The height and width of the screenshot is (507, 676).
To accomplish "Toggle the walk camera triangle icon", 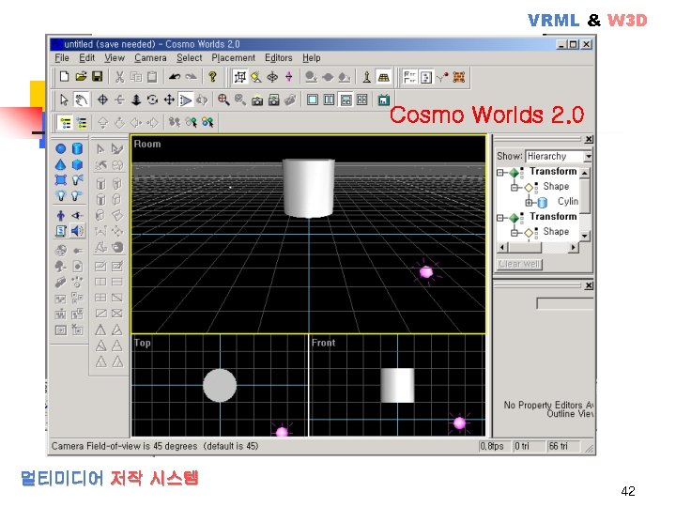I will pyautogui.click(x=186, y=100).
